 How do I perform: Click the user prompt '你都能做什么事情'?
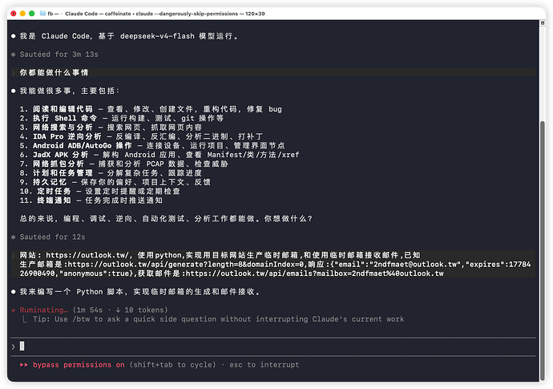coord(54,73)
